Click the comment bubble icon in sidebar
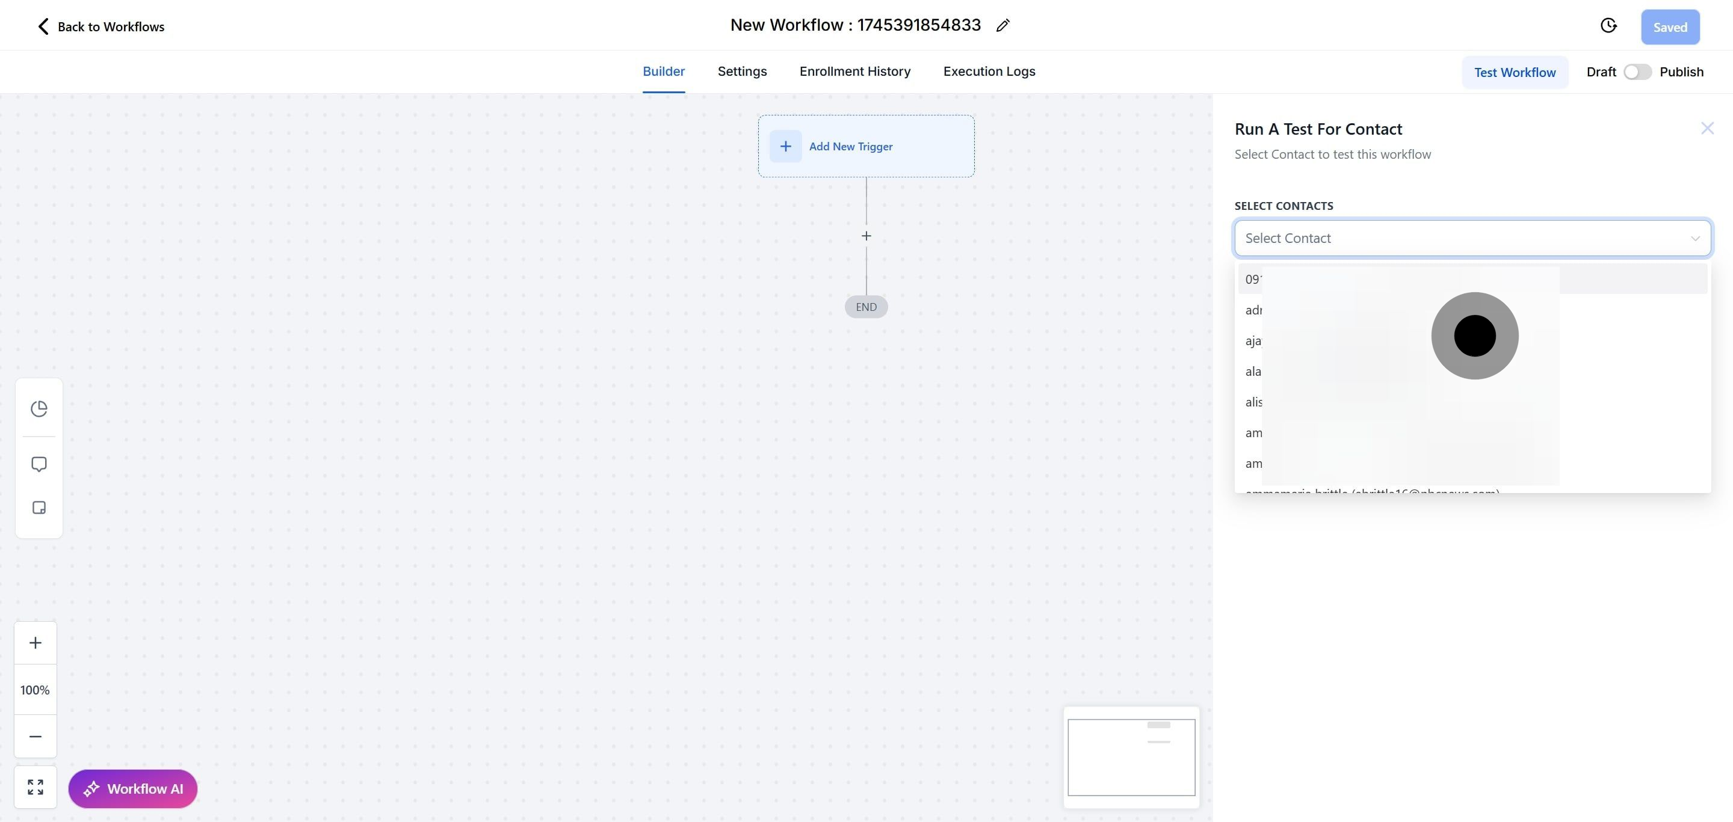 coord(39,464)
